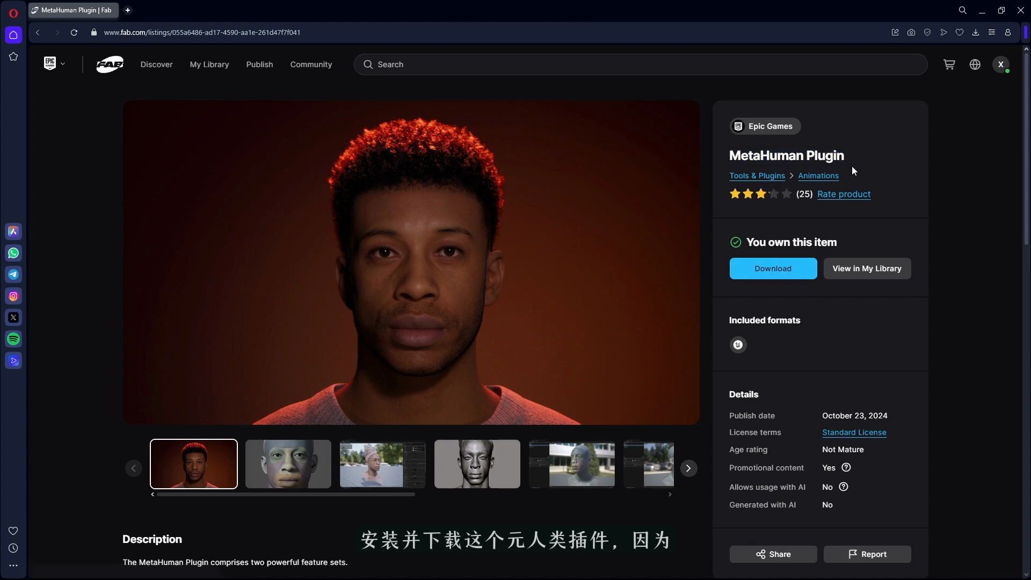
Task: Select the red-lit face thumbnail
Action: pyautogui.click(x=194, y=464)
